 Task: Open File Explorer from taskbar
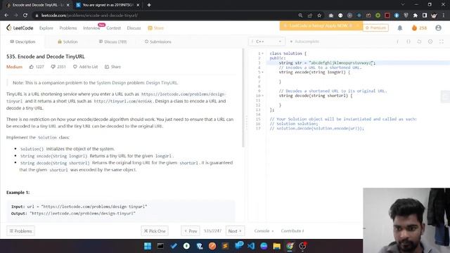(276, 246)
